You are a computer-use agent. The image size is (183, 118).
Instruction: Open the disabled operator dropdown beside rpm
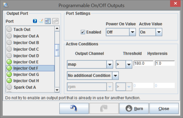pyautogui.click(x=124, y=87)
